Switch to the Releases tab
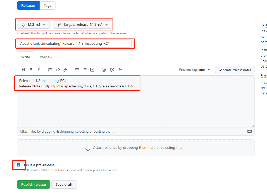This screenshot has height=193, width=267. tap(28, 5)
